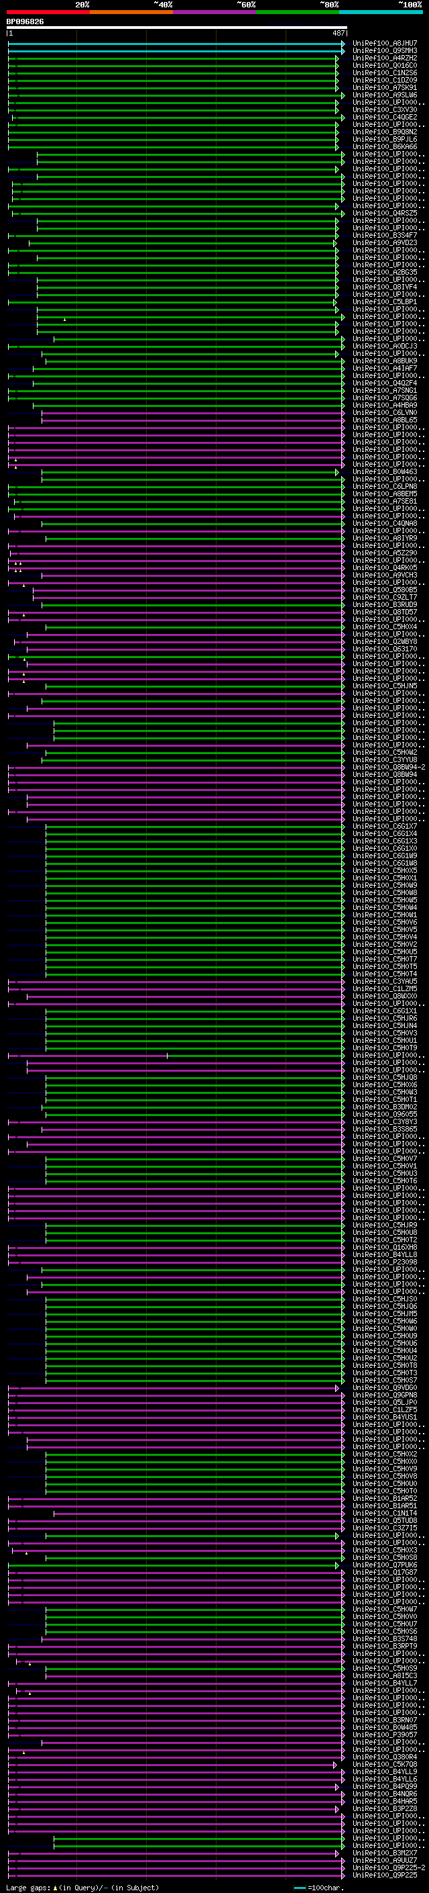This screenshot has width=429, height=1893.
Task: Open hit UniRef100_C5H0V6
Action: [385, 922]
